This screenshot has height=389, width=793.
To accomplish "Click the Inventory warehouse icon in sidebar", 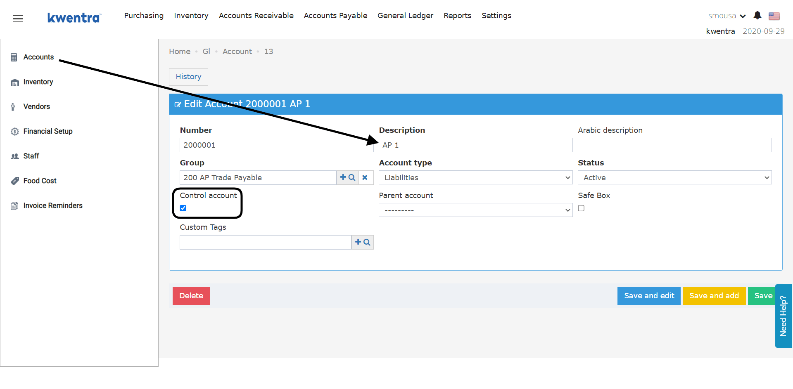I will tap(14, 82).
